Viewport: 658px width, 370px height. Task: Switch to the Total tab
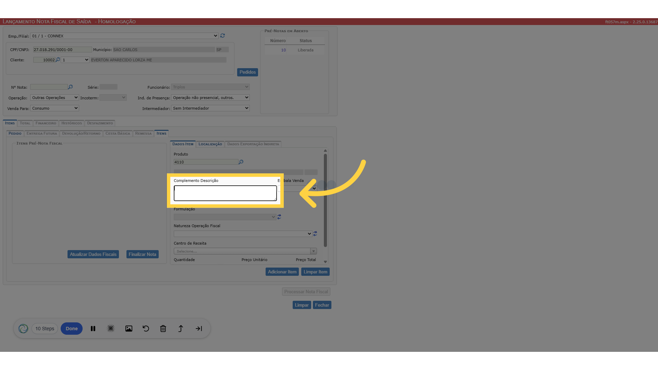click(x=25, y=123)
